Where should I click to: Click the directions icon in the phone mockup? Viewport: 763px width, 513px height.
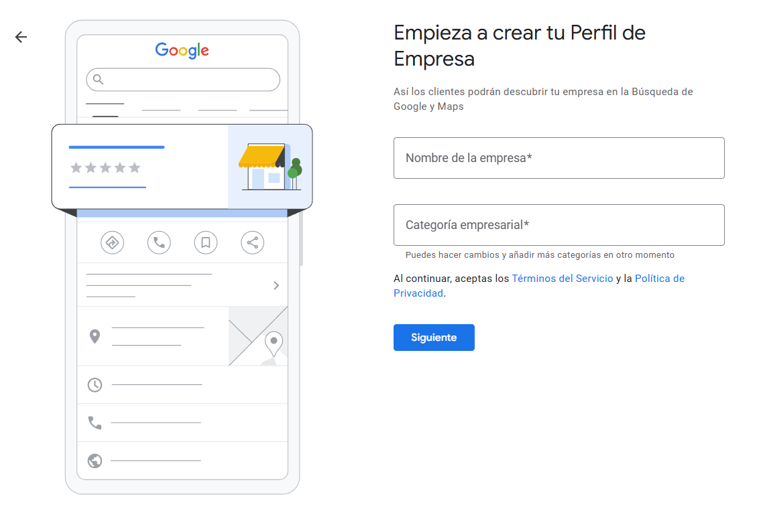tap(113, 242)
